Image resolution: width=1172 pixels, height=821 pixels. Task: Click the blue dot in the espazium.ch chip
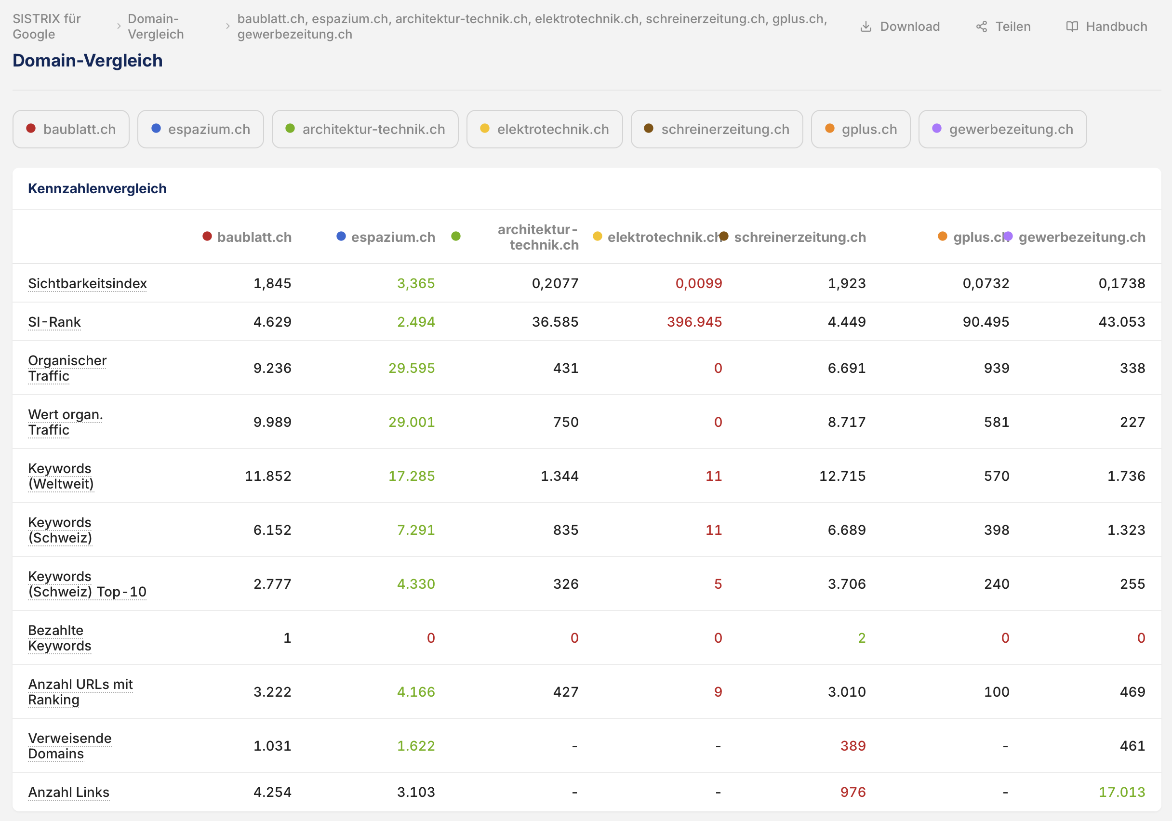click(x=156, y=129)
